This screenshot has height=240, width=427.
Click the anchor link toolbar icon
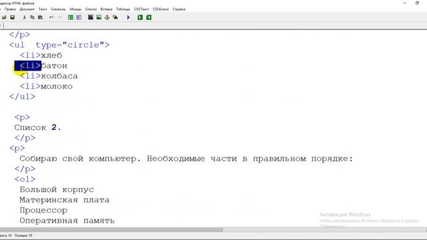107,17
